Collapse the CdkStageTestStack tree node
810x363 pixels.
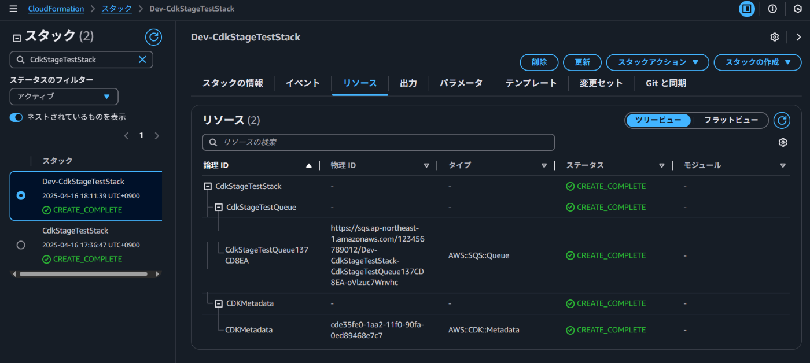208,186
